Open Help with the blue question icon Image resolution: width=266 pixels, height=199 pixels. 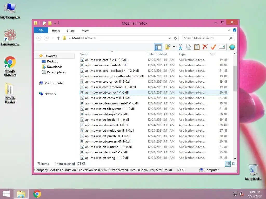point(235,30)
